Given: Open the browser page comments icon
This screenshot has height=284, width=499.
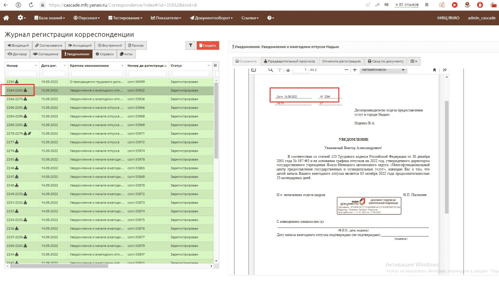Looking at the screenshot, I should tap(386, 5).
